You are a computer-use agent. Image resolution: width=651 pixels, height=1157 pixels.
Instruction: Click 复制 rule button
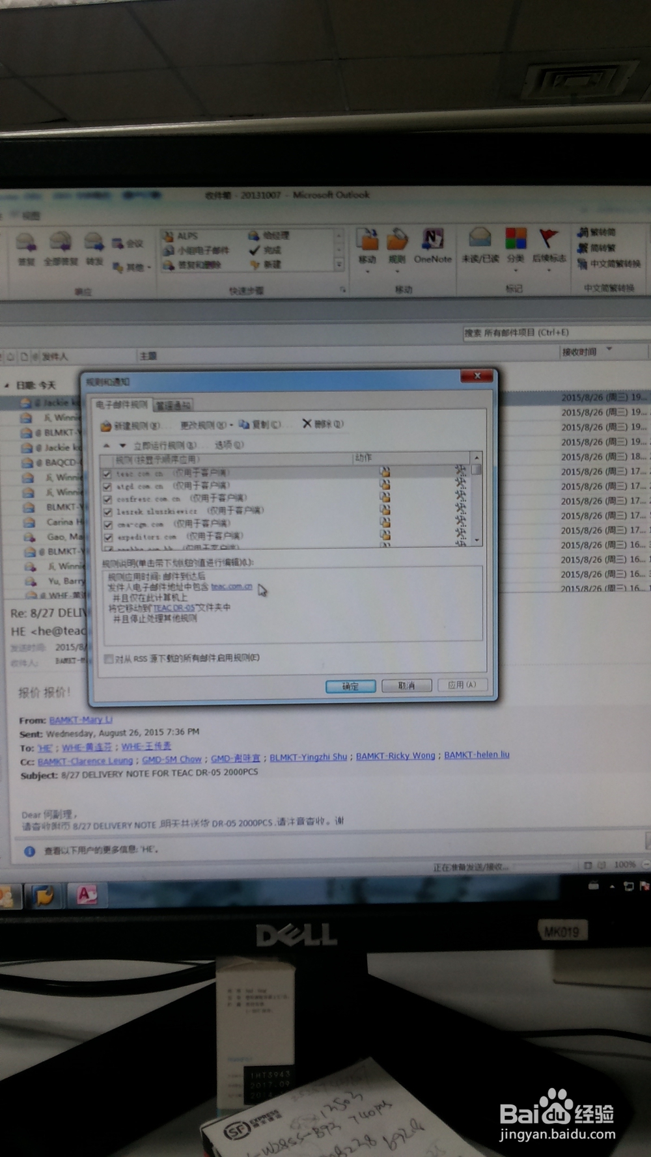tap(260, 424)
